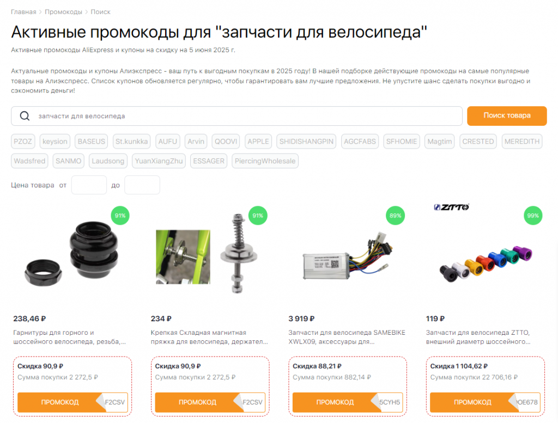Focus the search box with запчасти для велосипеда
The height and width of the screenshot is (423, 558).
click(x=236, y=116)
